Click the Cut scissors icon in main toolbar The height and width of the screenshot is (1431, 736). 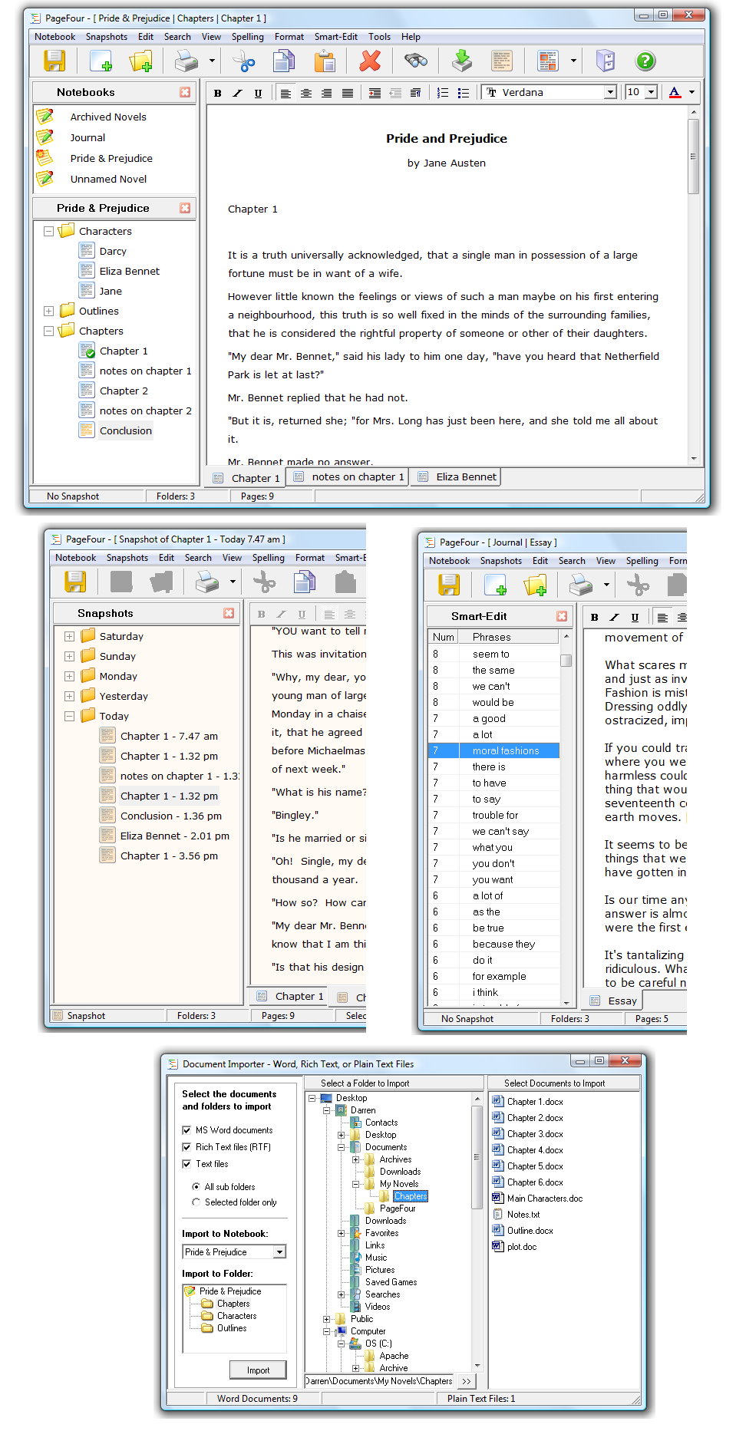(x=243, y=61)
